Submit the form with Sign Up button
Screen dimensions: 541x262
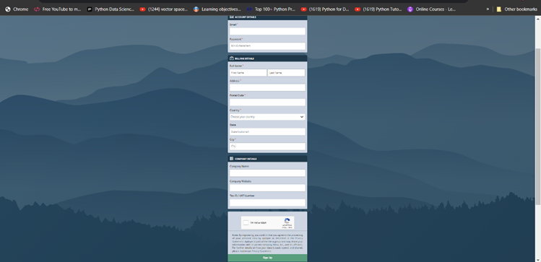tap(267, 258)
